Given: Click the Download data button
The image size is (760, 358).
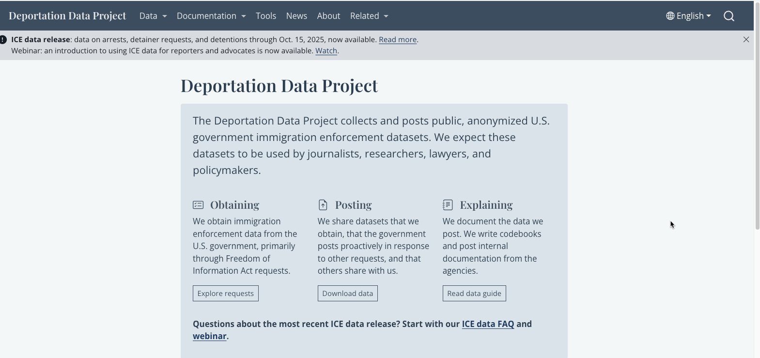Looking at the screenshot, I should [x=347, y=294].
